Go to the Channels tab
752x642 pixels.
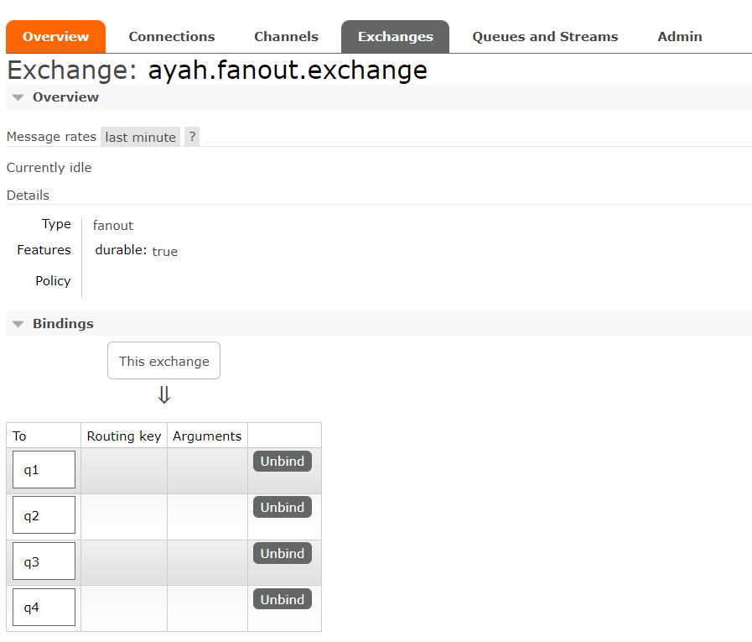coord(286,37)
